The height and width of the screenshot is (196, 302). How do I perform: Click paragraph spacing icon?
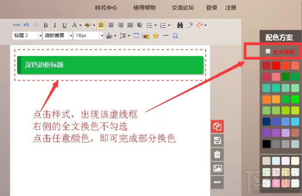[x=110, y=36]
